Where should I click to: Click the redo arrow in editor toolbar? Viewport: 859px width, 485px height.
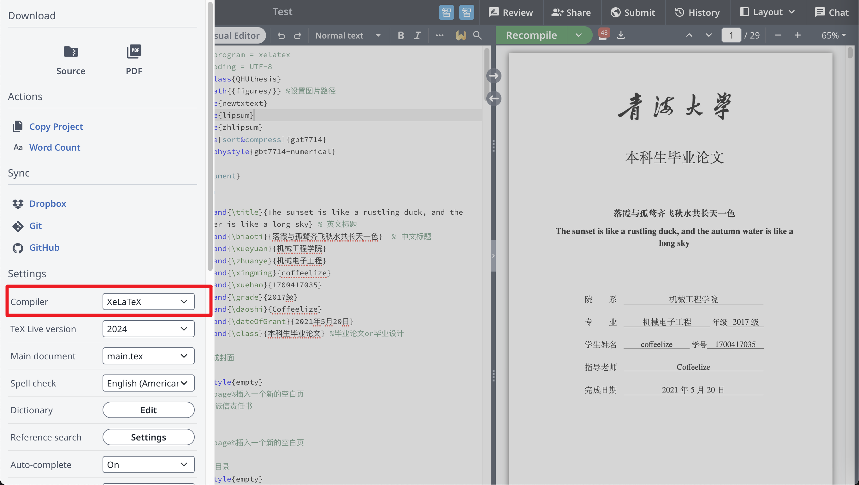click(x=298, y=35)
